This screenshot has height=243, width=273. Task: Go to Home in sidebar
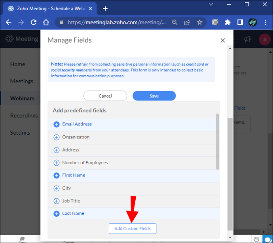[x=17, y=64]
